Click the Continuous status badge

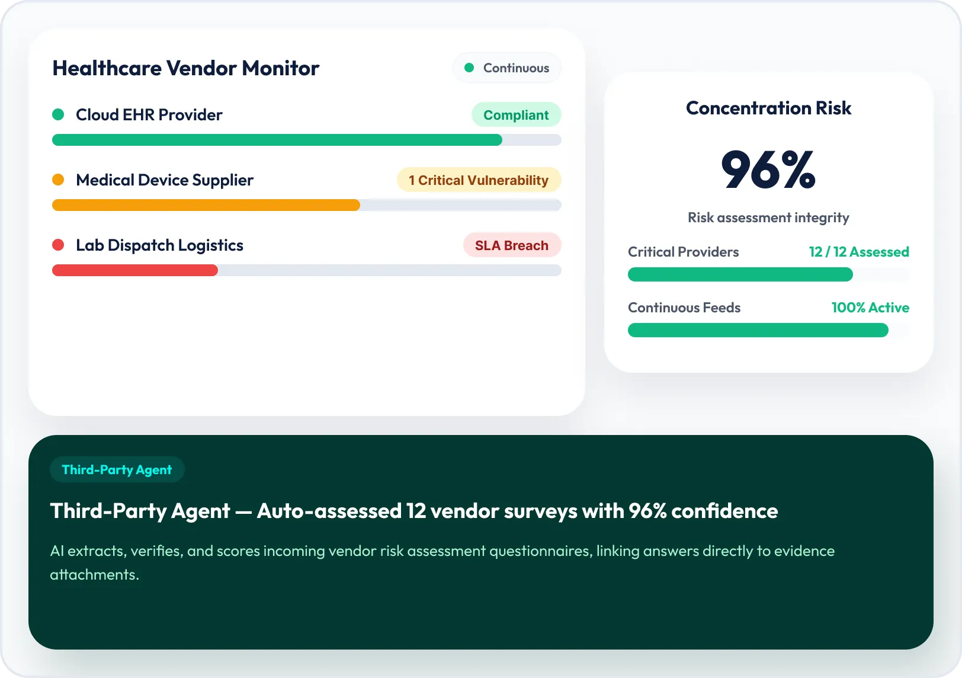tap(507, 68)
